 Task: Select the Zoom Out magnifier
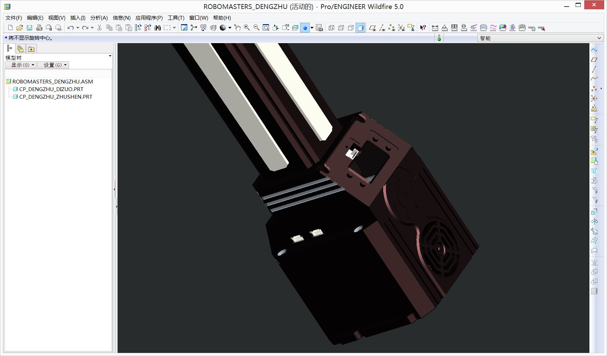[256, 28]
